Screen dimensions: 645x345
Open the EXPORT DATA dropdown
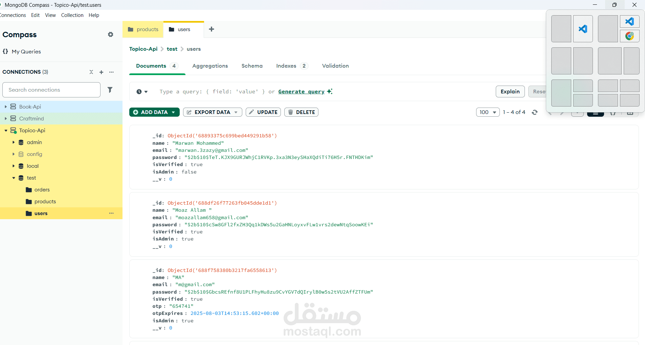[x=213, y=112]
